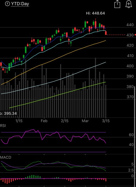Tap the 440 price axis label

click(x=130, y=25)
